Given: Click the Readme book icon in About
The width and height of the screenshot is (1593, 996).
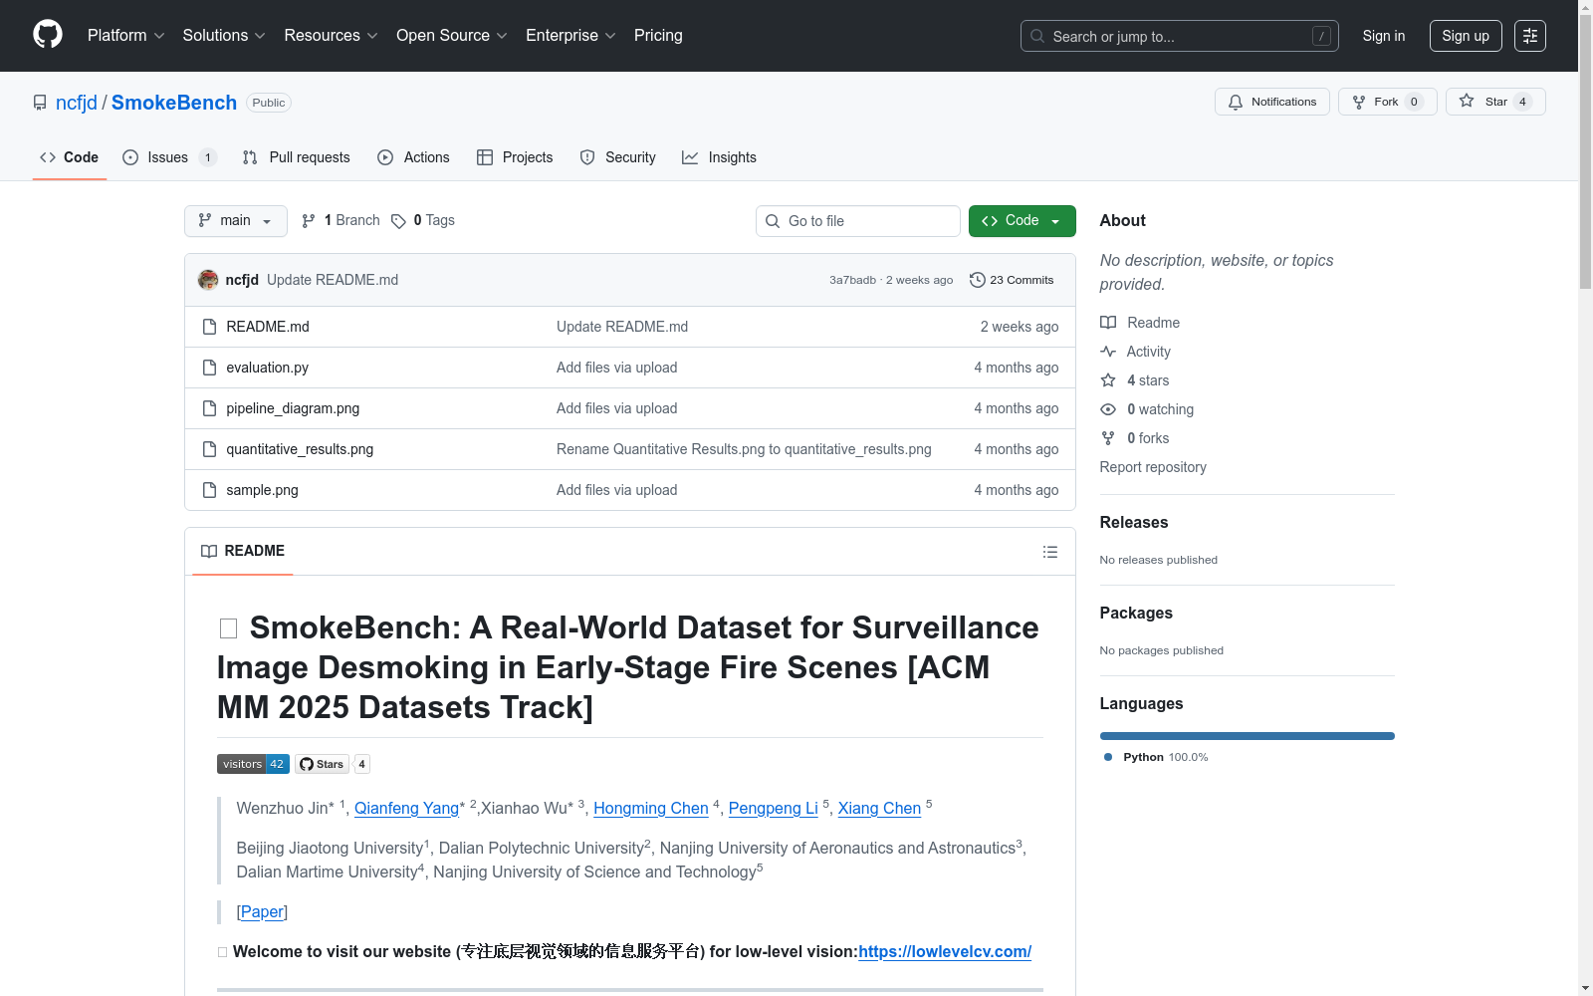Looking at the screenshot, I should (x=1108, y=323).
